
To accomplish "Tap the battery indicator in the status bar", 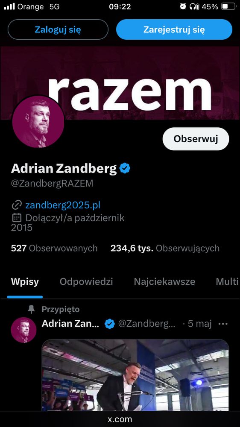I will (228, 7).
